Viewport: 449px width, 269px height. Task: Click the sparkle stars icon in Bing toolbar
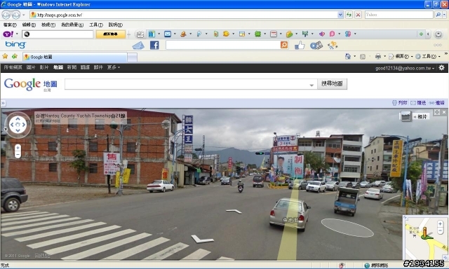333,45
